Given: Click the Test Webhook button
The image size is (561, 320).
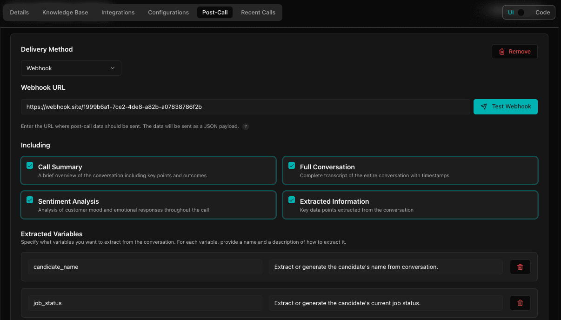Looking at the screenshot, I should click(505, 107).
